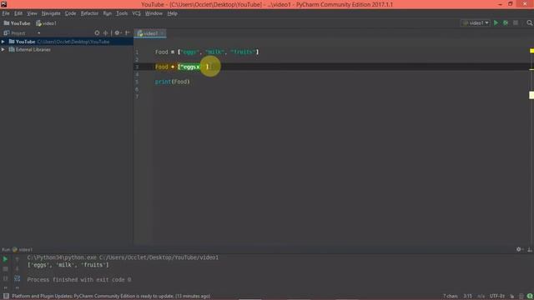Open the File menu
Viewport: 534px width, 300px height.
(6, 13)
